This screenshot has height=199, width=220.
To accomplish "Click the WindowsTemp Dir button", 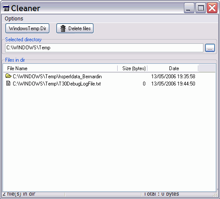I will click(27, 28).
